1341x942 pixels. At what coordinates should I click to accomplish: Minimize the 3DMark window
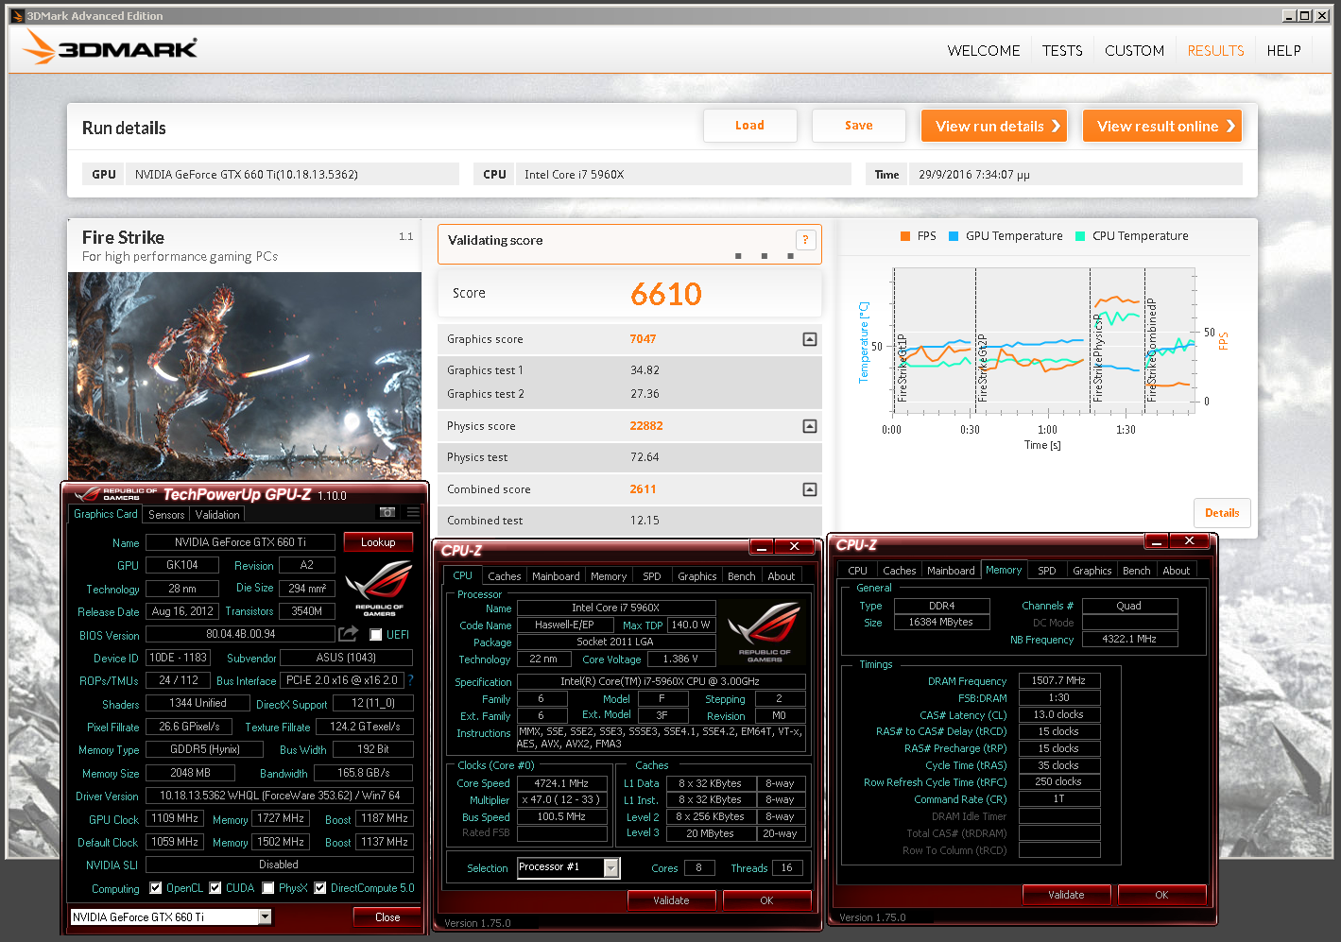tap(1289, 15)
